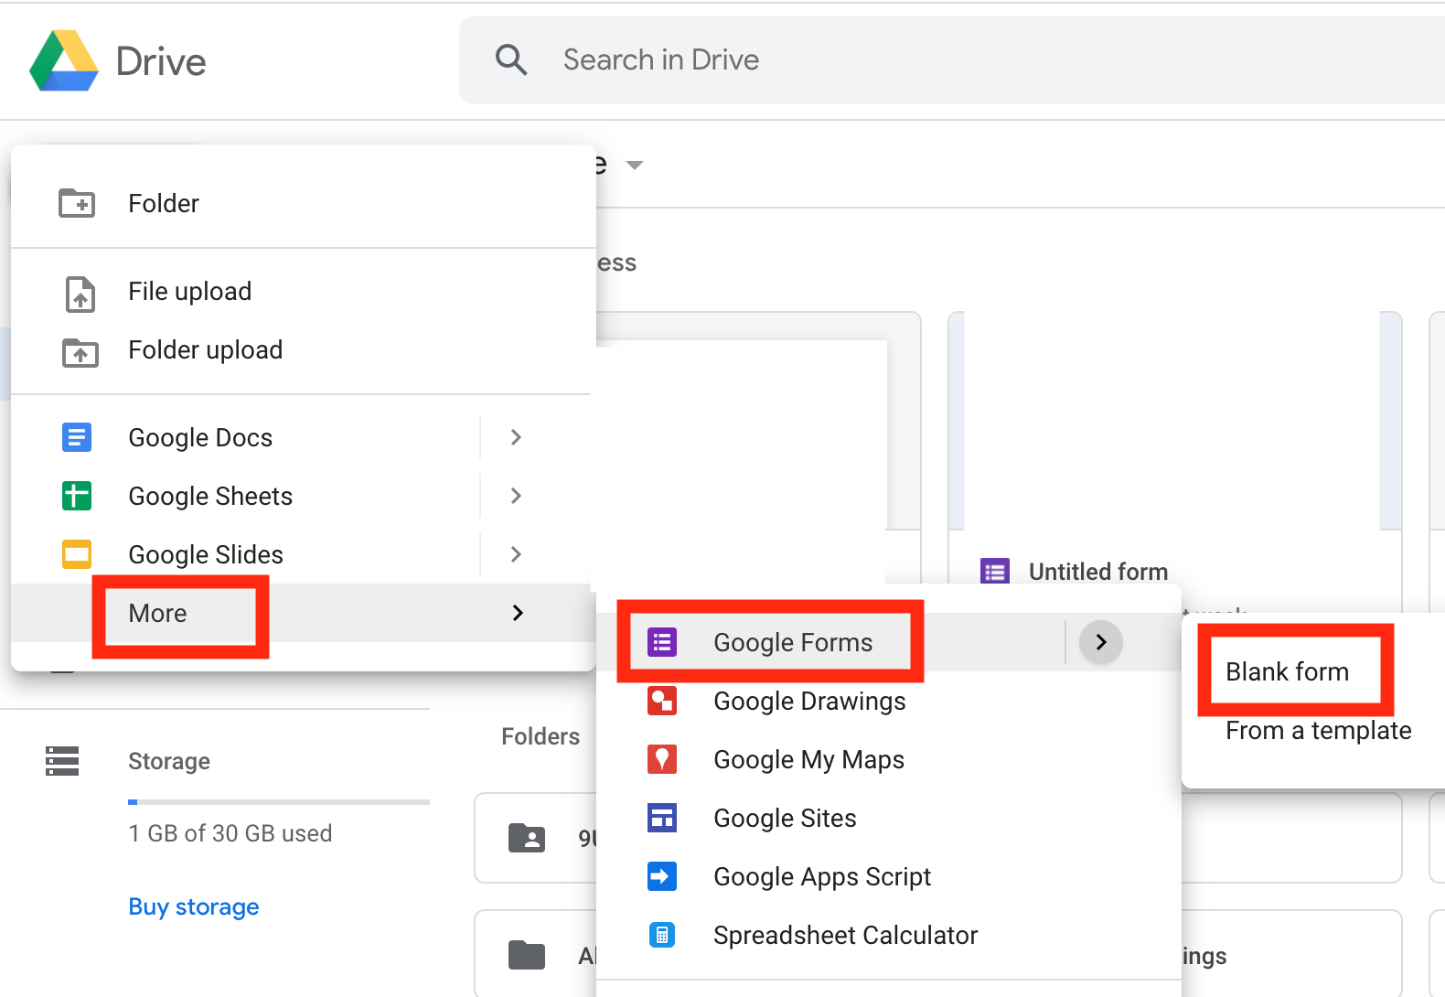
Task: Click the Google Drawings red icon
Action: point(661,701)
